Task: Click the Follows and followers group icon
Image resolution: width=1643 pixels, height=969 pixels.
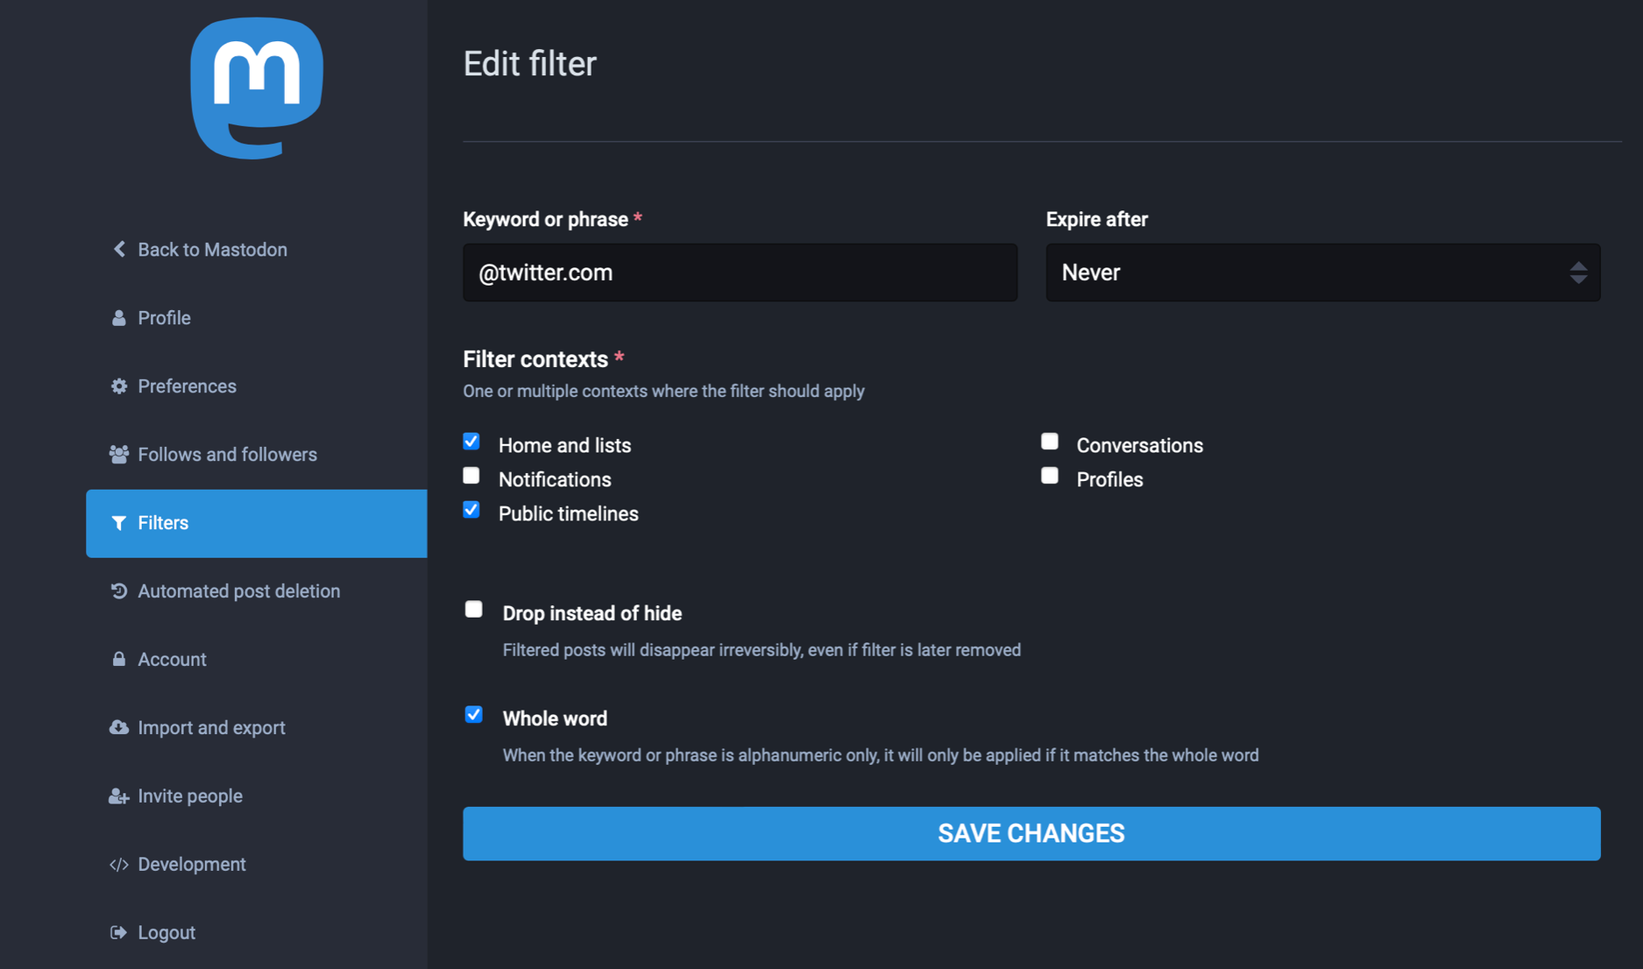Action: click(119, 455)
